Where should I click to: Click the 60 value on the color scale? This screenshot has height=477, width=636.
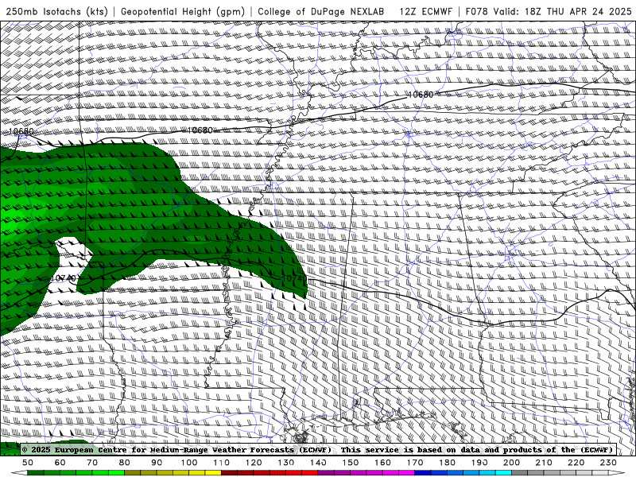(60, 463)
